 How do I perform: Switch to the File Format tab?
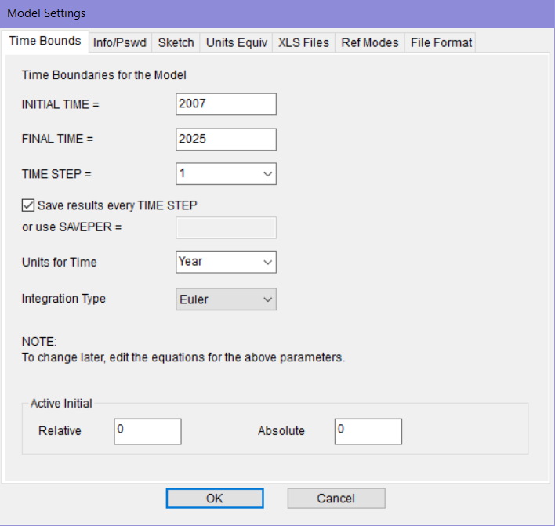tap(441, 42)
